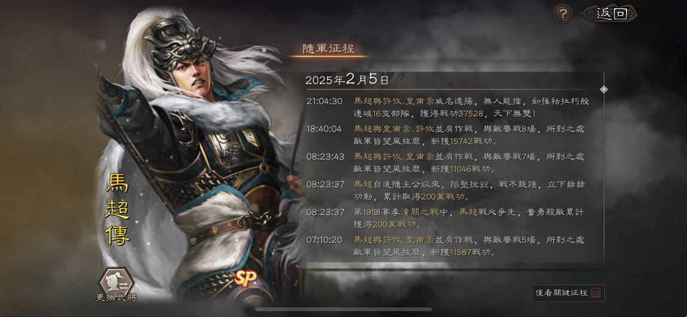This screenshot has height=317, width=687.
Task: Select the 2025年2月5日 date header
Action: tap(347, 79)
